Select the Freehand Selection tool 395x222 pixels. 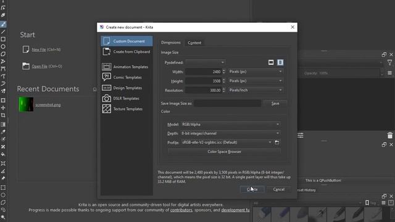point(3,210)
